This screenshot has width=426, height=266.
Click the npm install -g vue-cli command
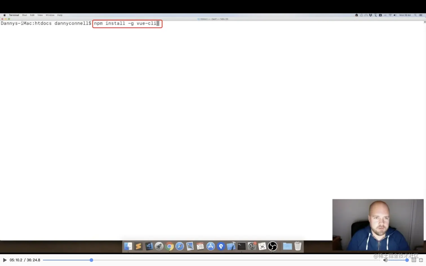click(x=125, y=23)
